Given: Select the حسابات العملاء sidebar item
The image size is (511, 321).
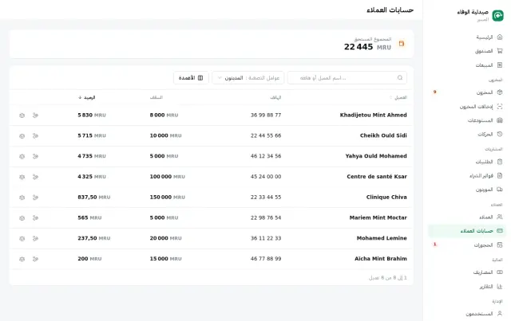Looking at the screenshot, I should click(467, 231).
